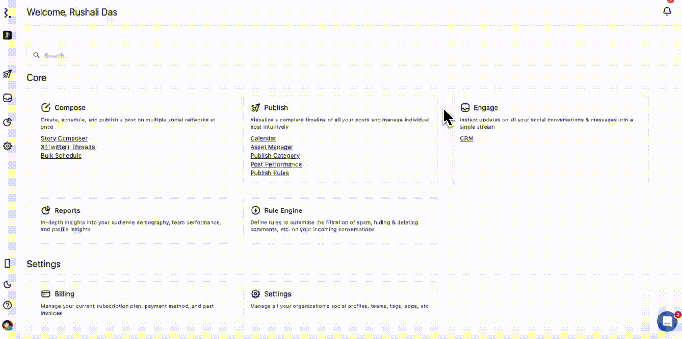Click the profile avatar at sidebar bottom
Image resolution: width=682 pixels, height=339 pixels.
click(8, 325)
